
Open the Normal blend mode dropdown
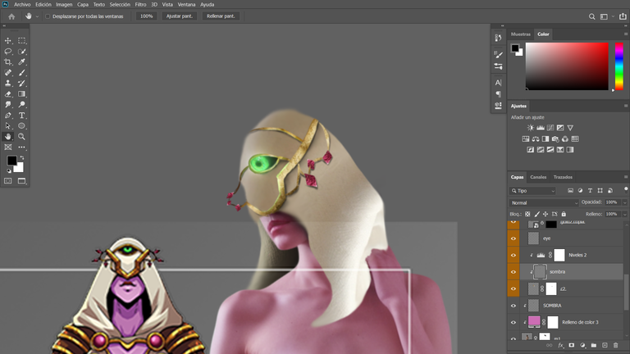544,202
